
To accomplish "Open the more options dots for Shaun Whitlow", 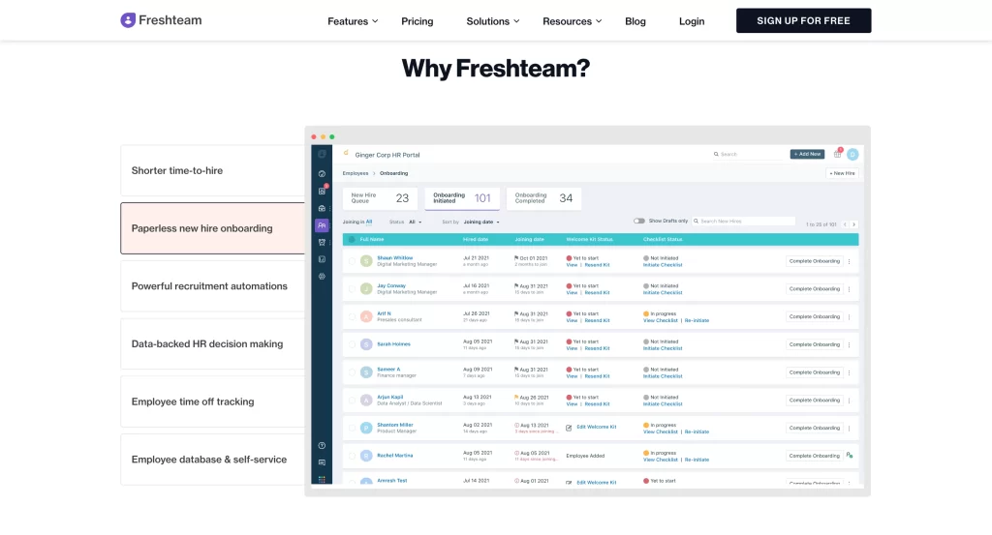I will click(x=849, y=261).
